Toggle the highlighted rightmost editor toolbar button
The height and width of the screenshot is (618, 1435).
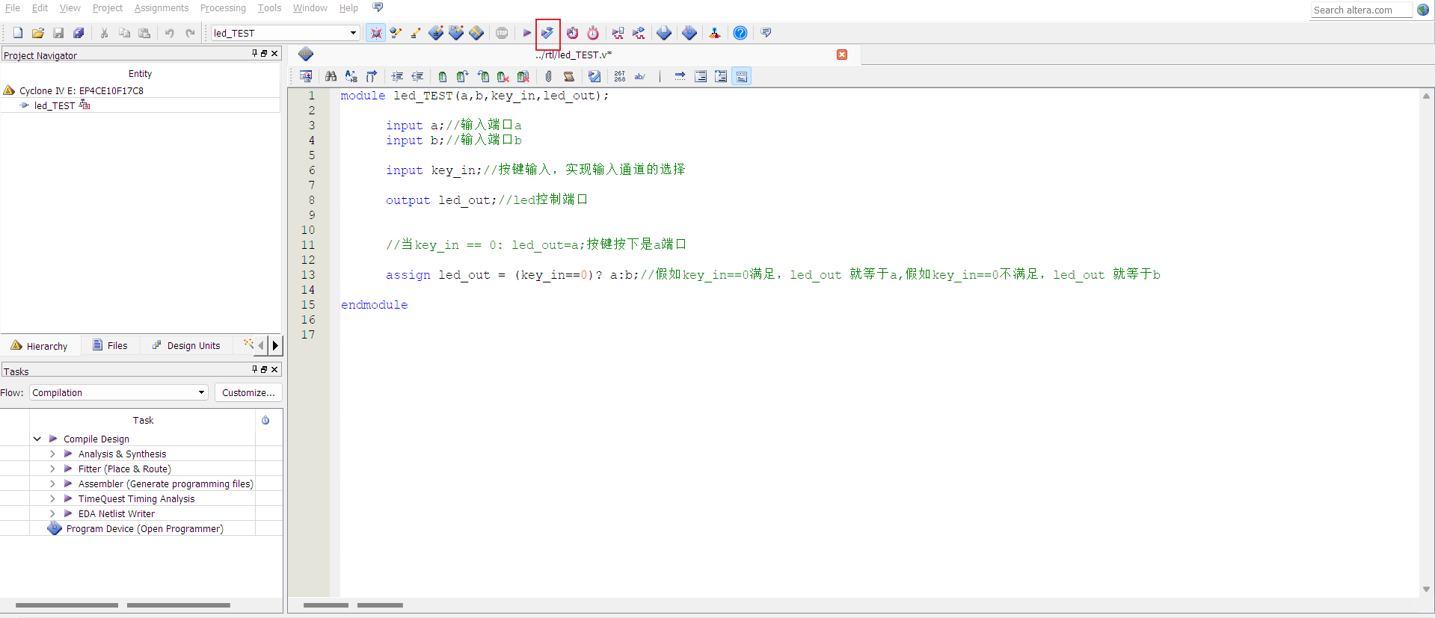(742, 76)
